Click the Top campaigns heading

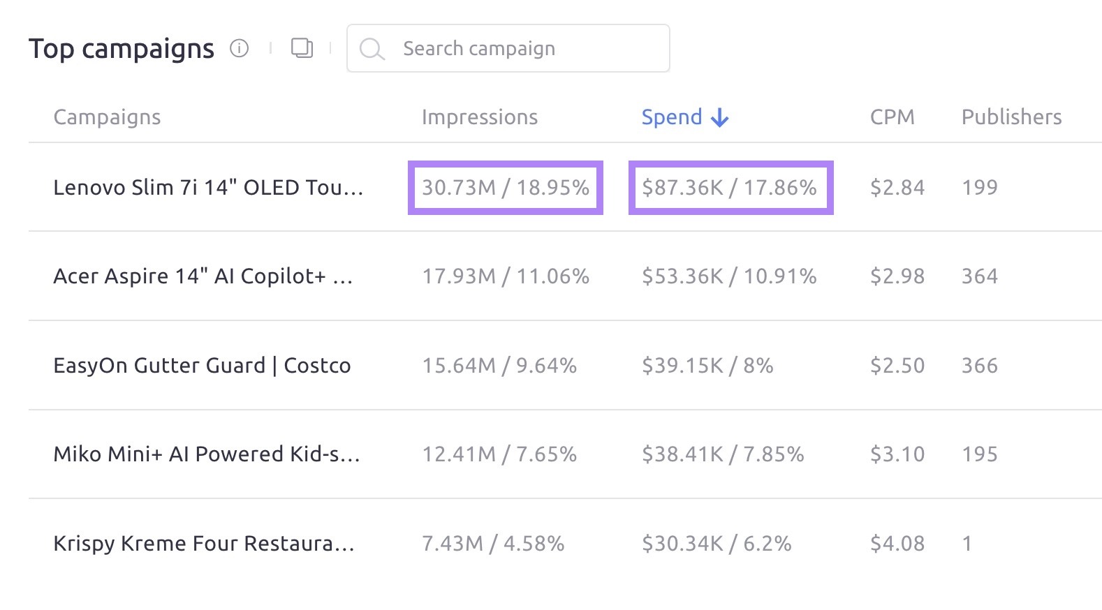tap(121, 47)
